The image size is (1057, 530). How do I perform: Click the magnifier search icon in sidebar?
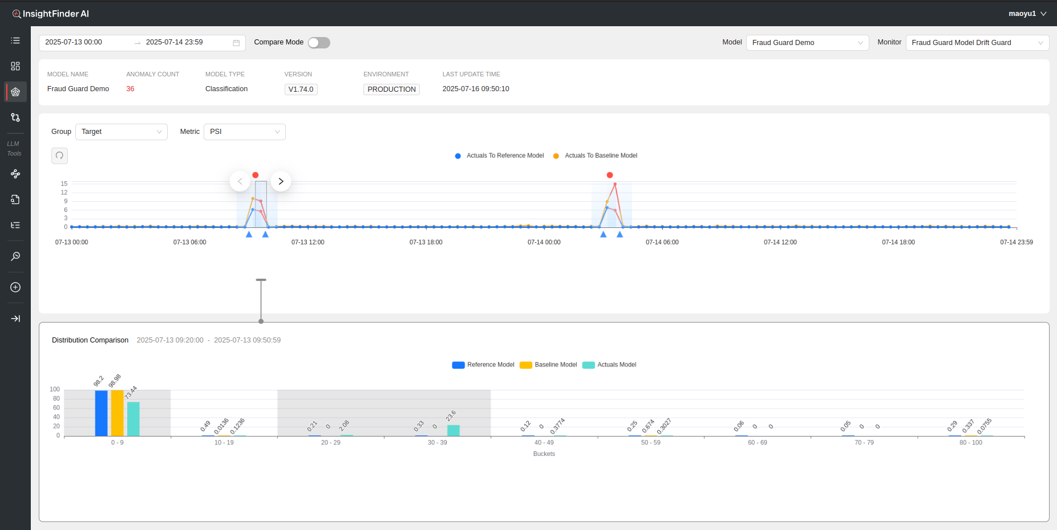15,256
